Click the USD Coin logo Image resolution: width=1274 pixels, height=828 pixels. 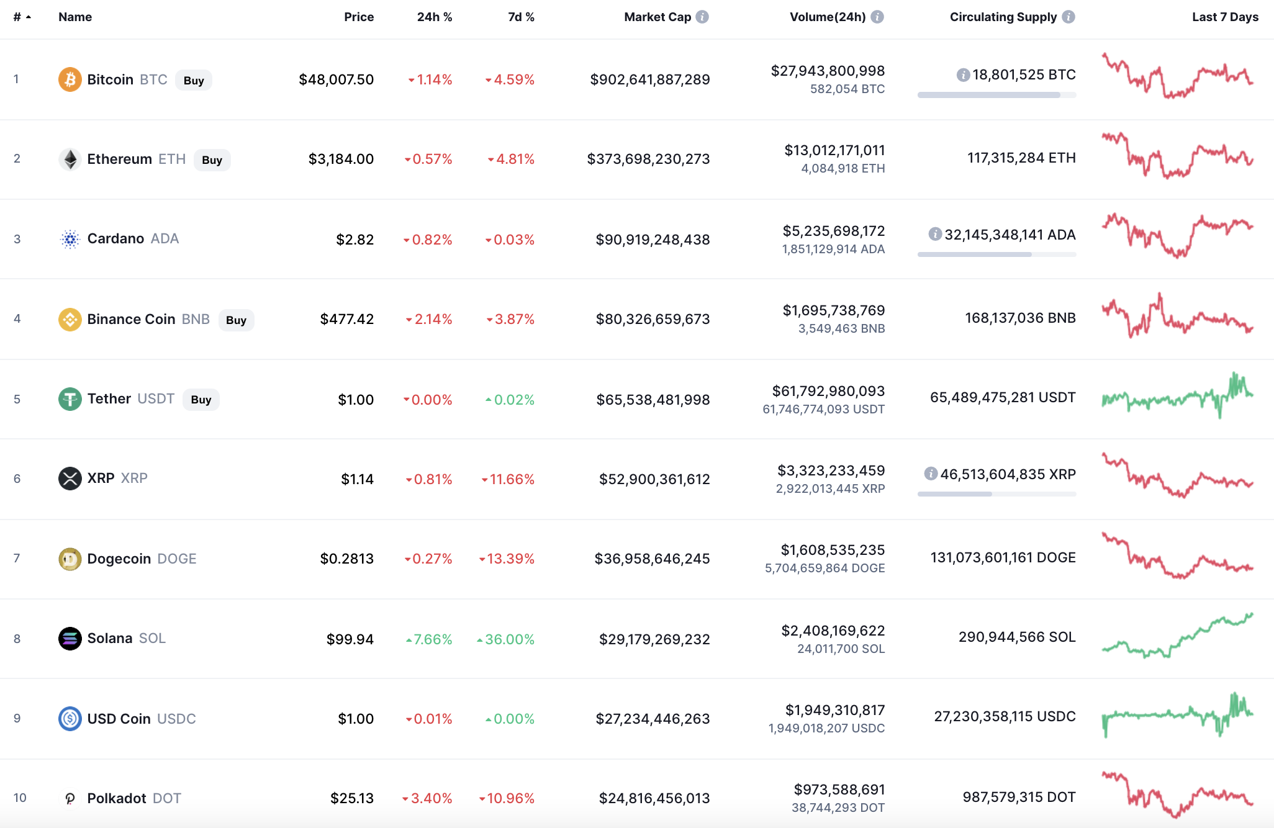pos(70,719)
